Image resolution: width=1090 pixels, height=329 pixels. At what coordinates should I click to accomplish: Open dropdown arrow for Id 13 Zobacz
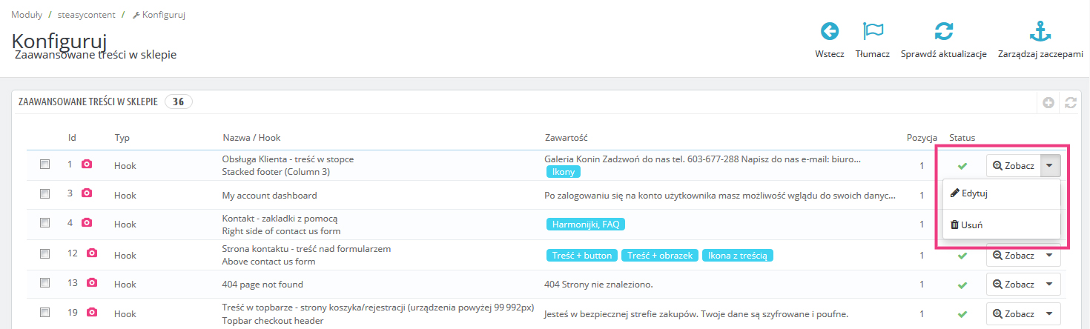coord(1050,285)
